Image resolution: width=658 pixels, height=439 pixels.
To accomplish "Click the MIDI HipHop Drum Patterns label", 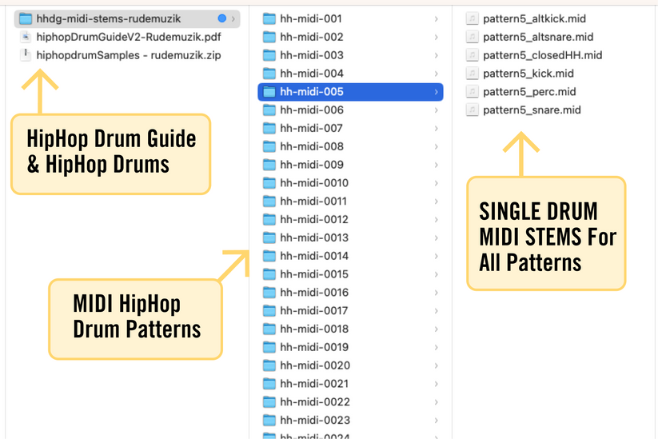I will [136, 317].
